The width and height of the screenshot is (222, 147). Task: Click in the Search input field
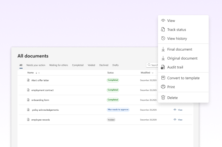152,65
